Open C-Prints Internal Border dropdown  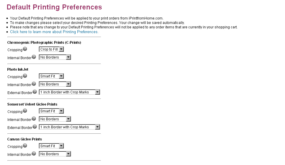coord(55,57)
